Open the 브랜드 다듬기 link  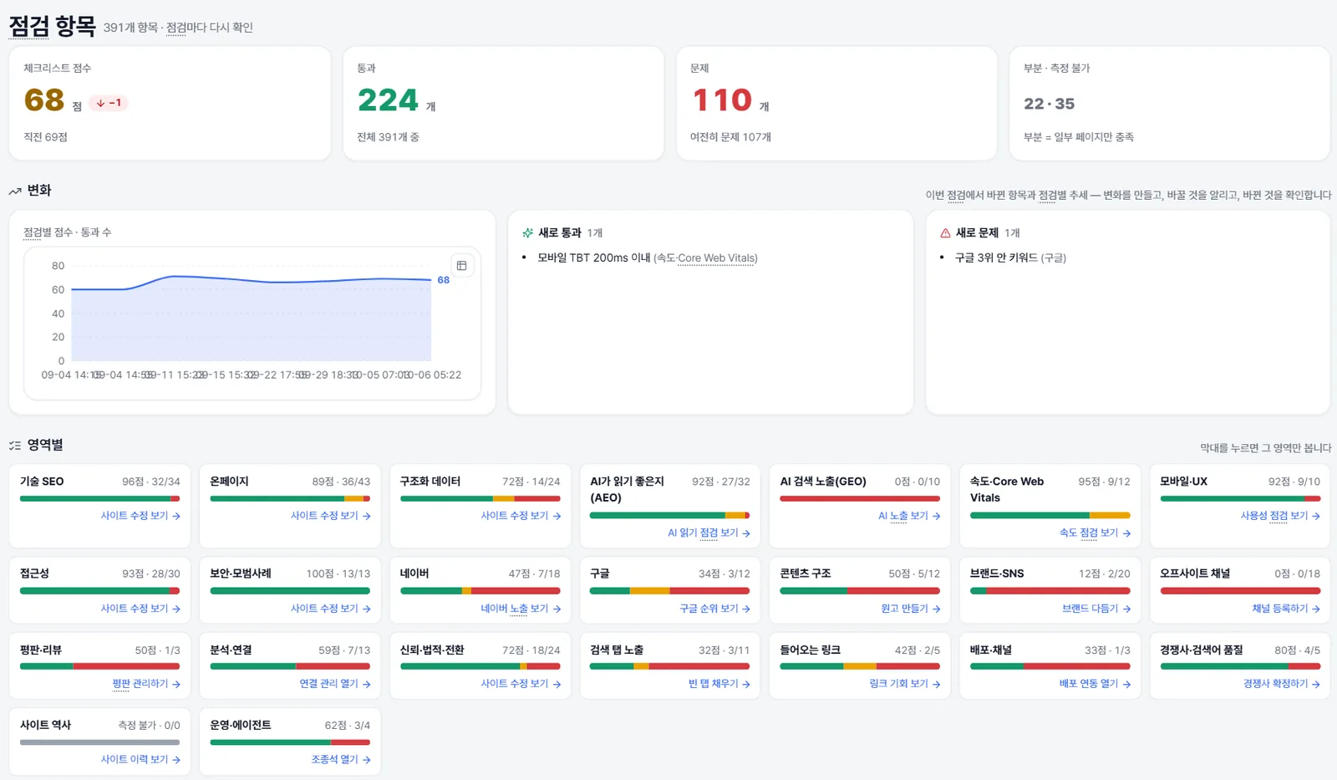tap(1096, 609)
